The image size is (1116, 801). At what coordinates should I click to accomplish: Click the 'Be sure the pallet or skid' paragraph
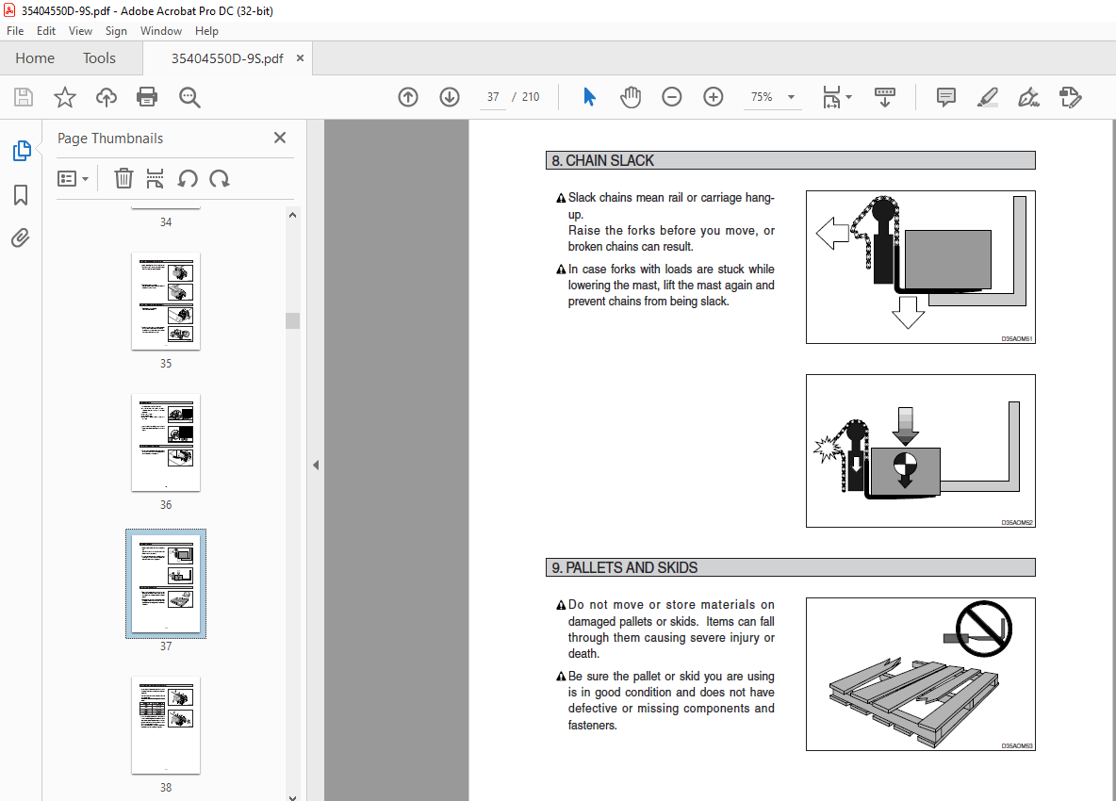(x=666, y=701)
